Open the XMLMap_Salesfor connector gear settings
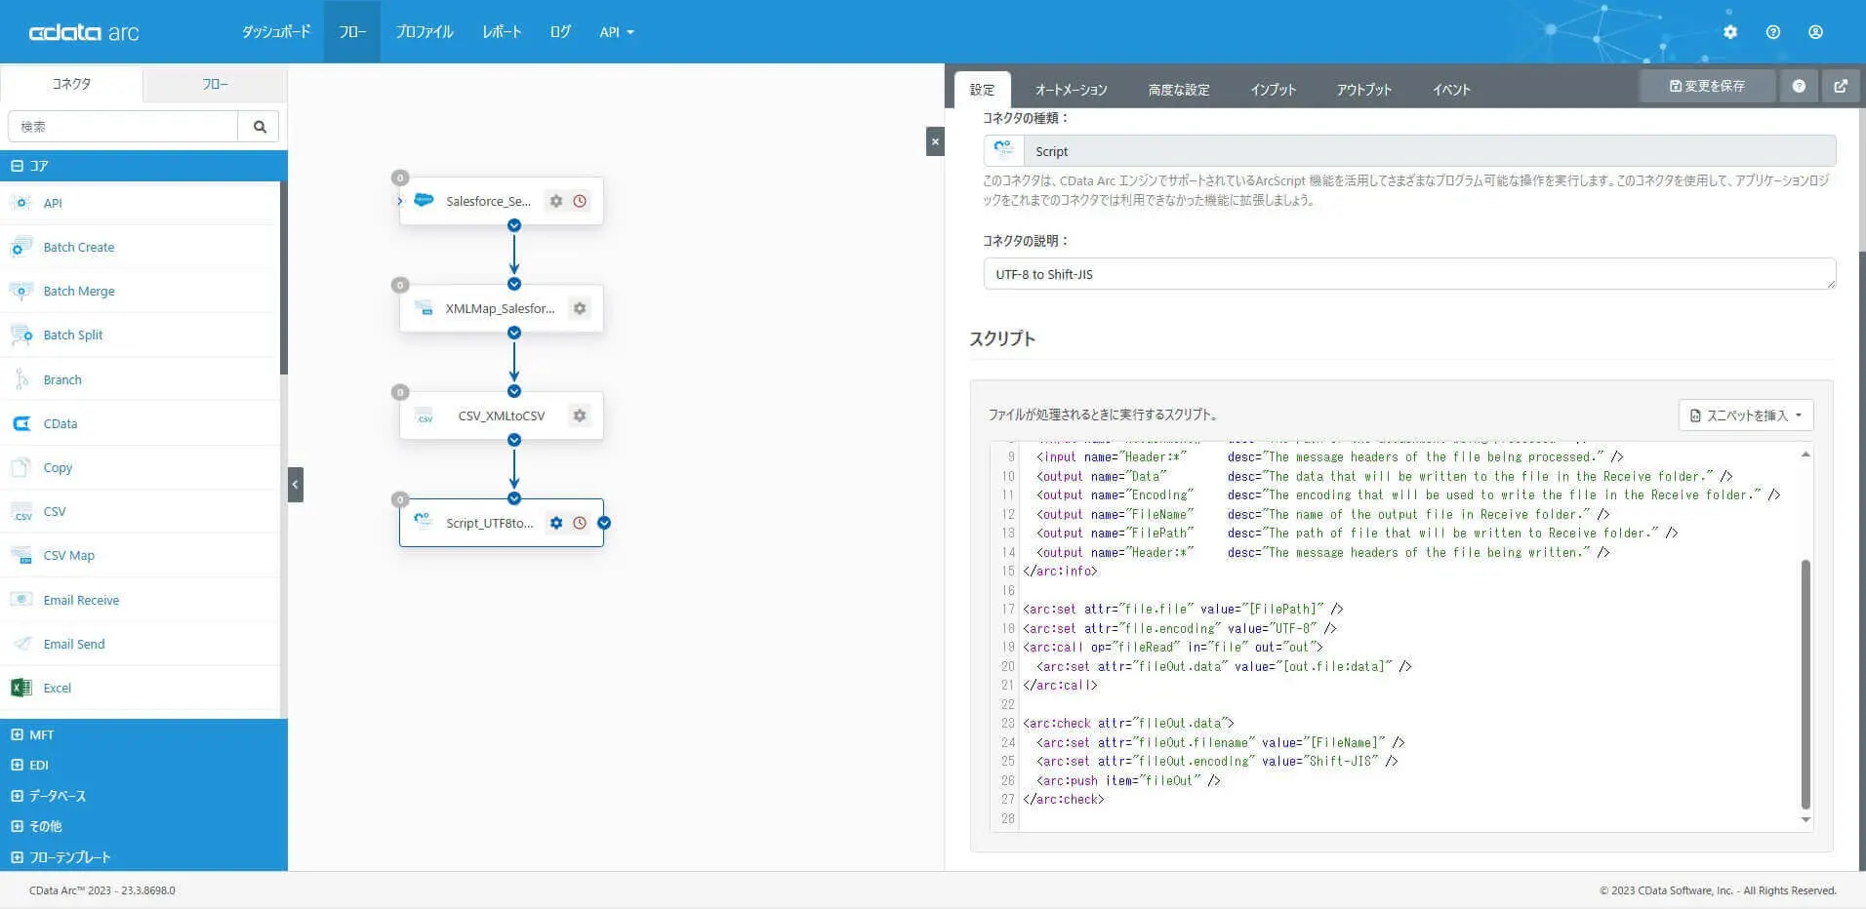1866x909 pixels. pyautogui.click(x=580, y=308)
